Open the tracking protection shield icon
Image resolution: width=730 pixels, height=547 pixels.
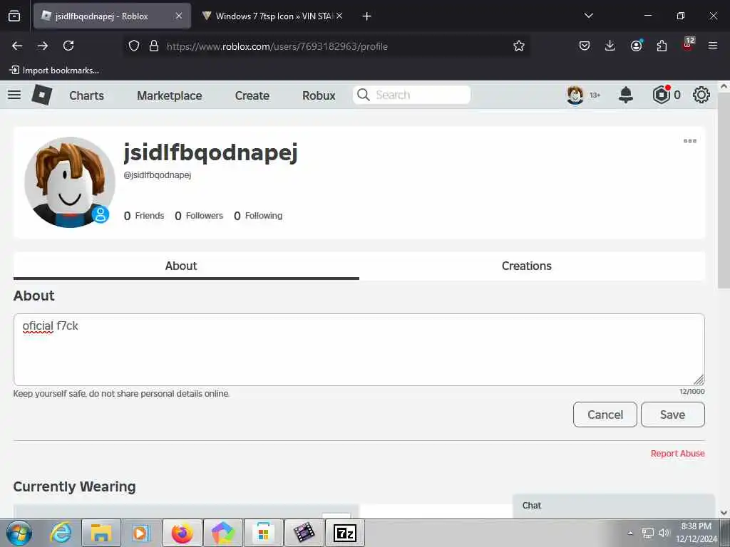134,46
